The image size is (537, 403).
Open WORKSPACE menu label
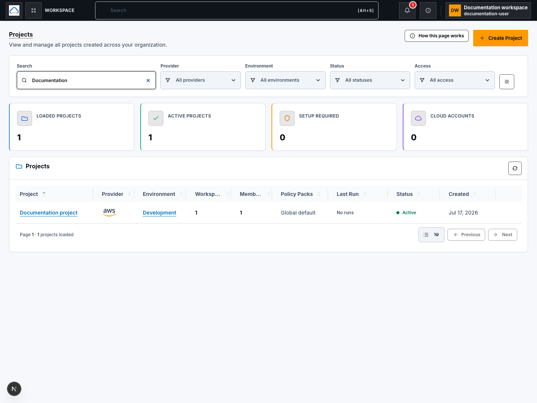60,10
